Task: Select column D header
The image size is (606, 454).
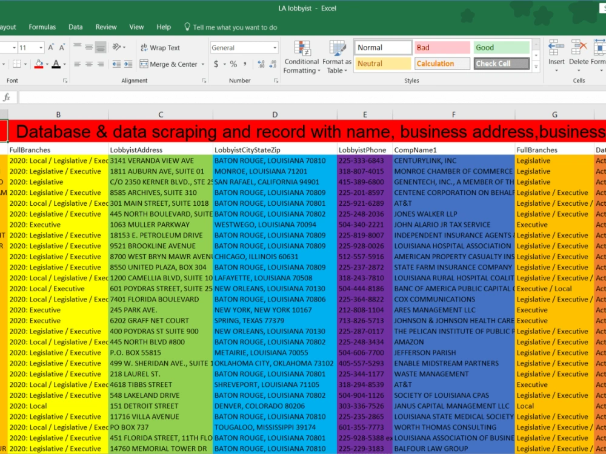Action: coord(275,114)
